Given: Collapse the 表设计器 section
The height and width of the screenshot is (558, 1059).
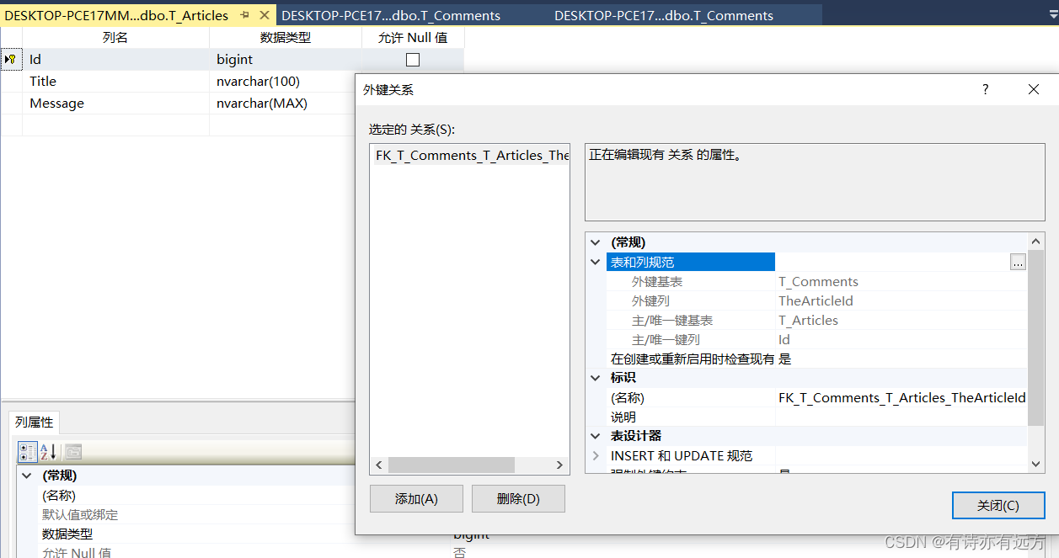Looking at the screenshot, I should 596,436.
